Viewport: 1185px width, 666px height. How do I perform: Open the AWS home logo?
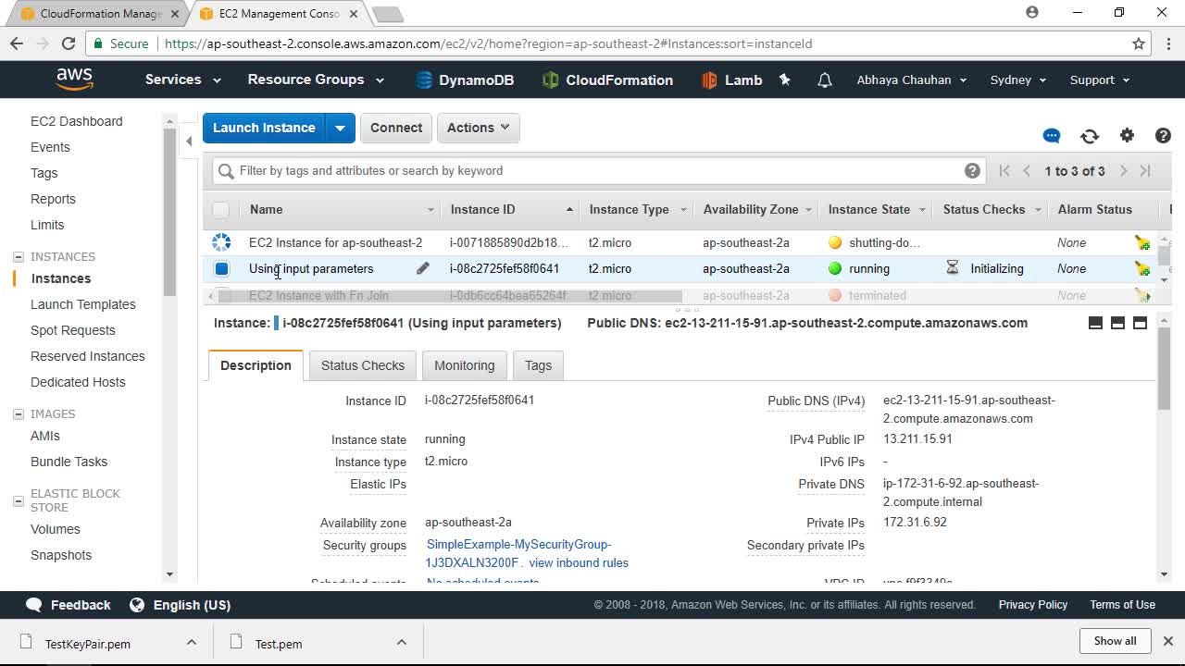tap(74, 80)
